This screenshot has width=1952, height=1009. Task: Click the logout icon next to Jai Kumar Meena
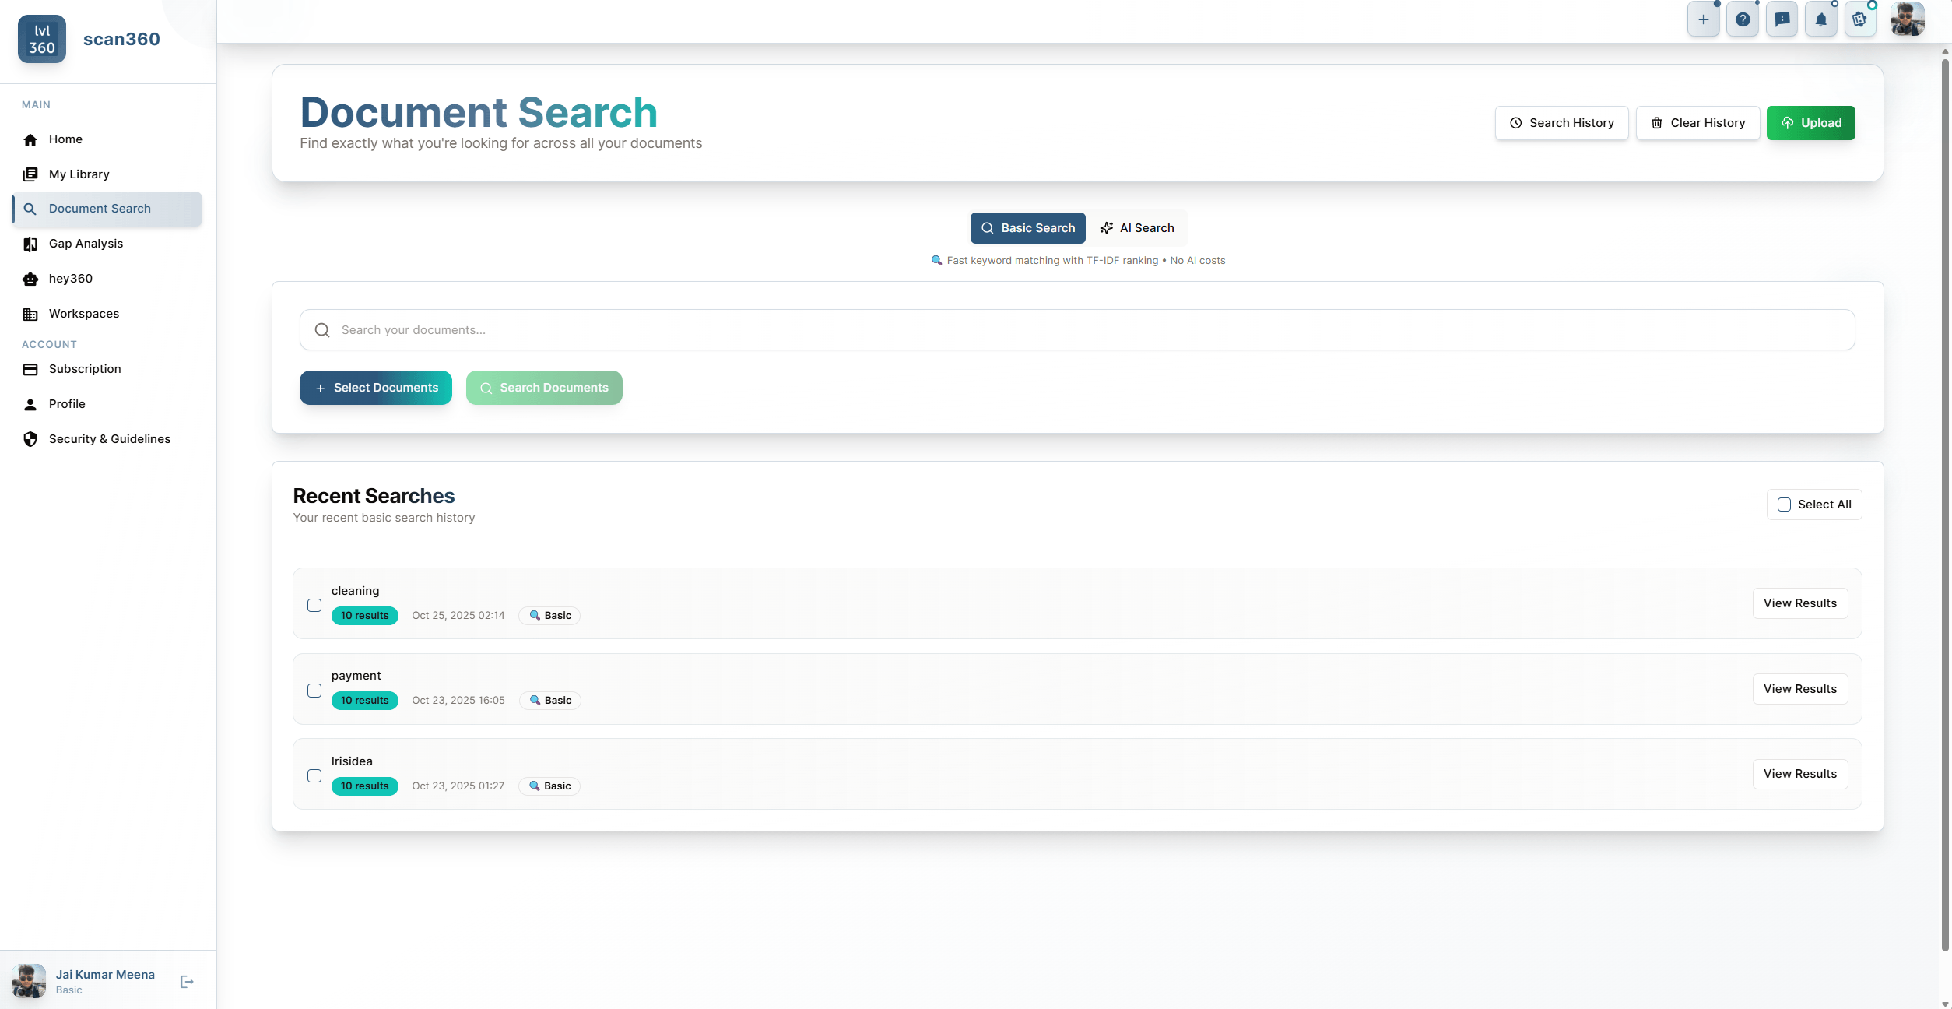point(186,981)
